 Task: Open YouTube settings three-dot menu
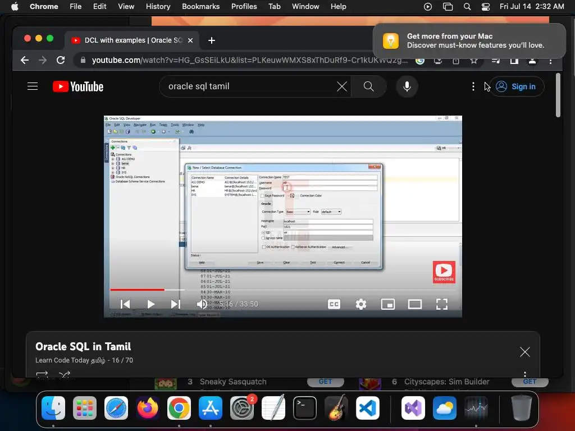coord(473,86)
